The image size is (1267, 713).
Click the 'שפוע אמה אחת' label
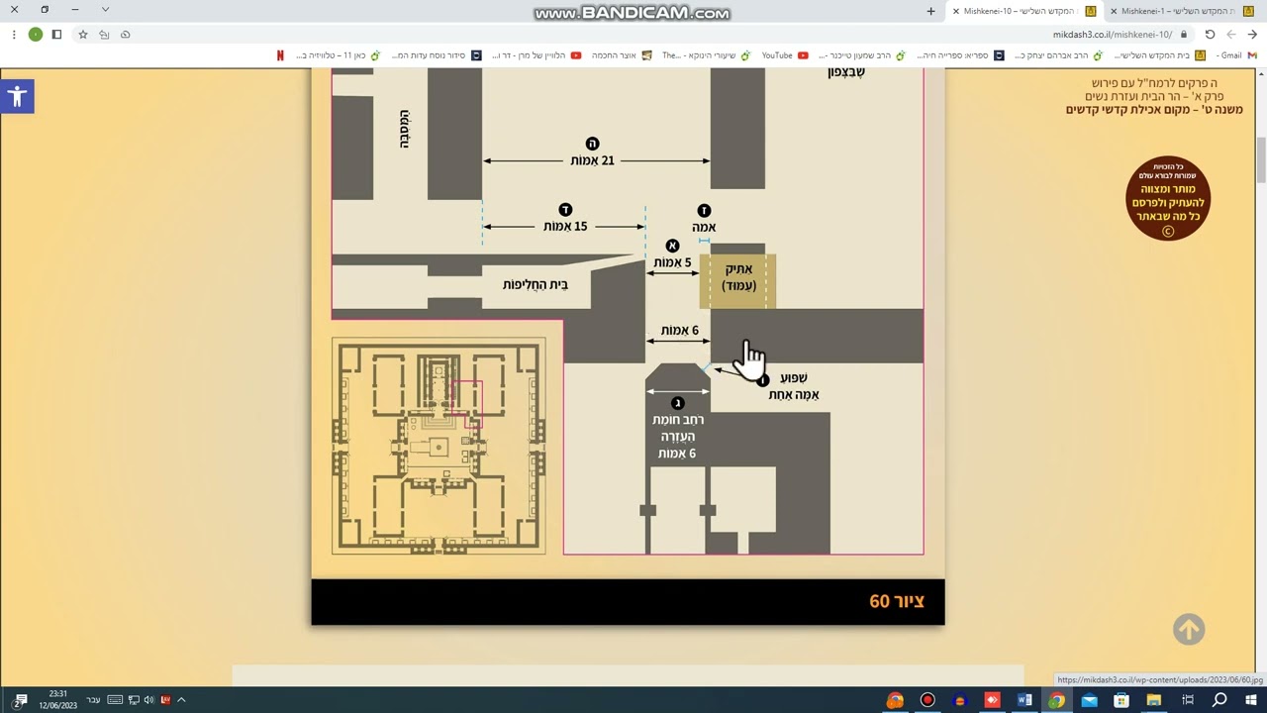[794, 386]
